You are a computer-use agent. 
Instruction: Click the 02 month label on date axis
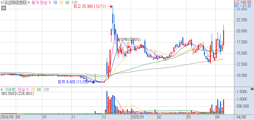click(159, 117)
